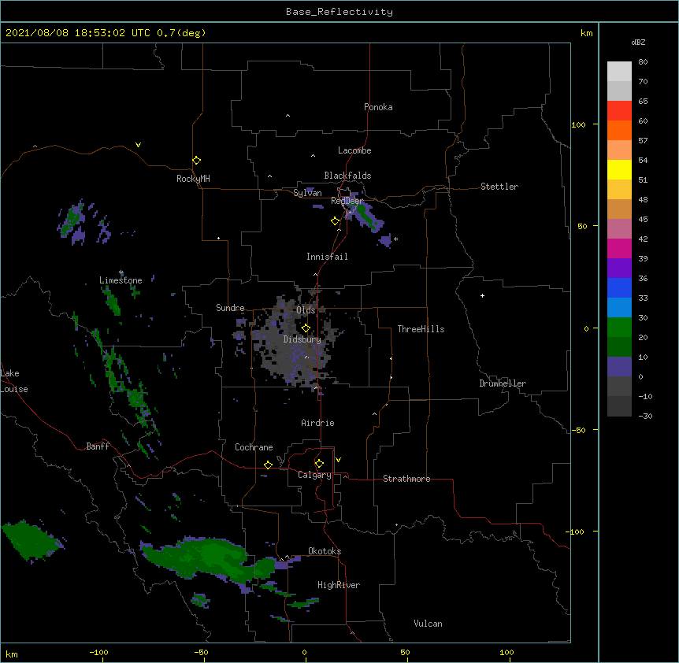Select the magenta 39–42 dBZ legend swatch

pyautogui.click(x=619, y=248)
